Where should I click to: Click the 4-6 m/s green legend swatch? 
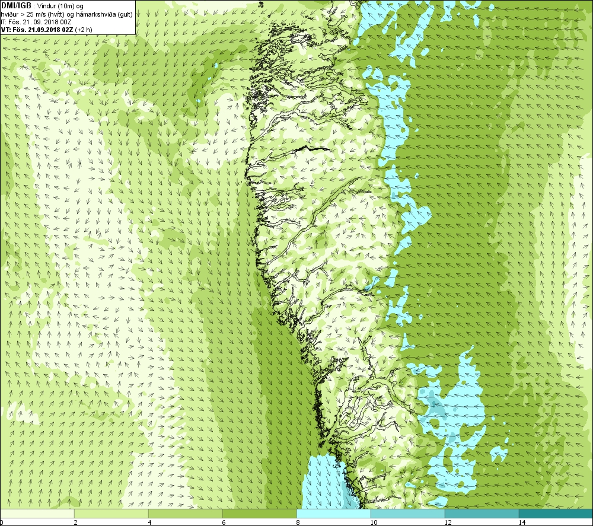coord(185,514)
